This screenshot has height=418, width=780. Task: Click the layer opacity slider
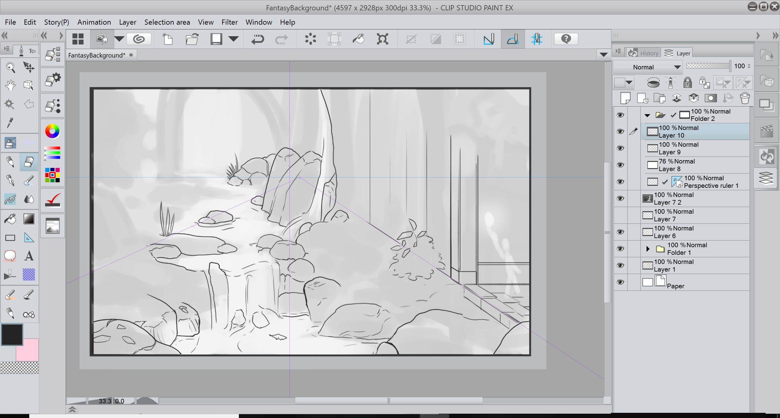(x=708, y=66)
